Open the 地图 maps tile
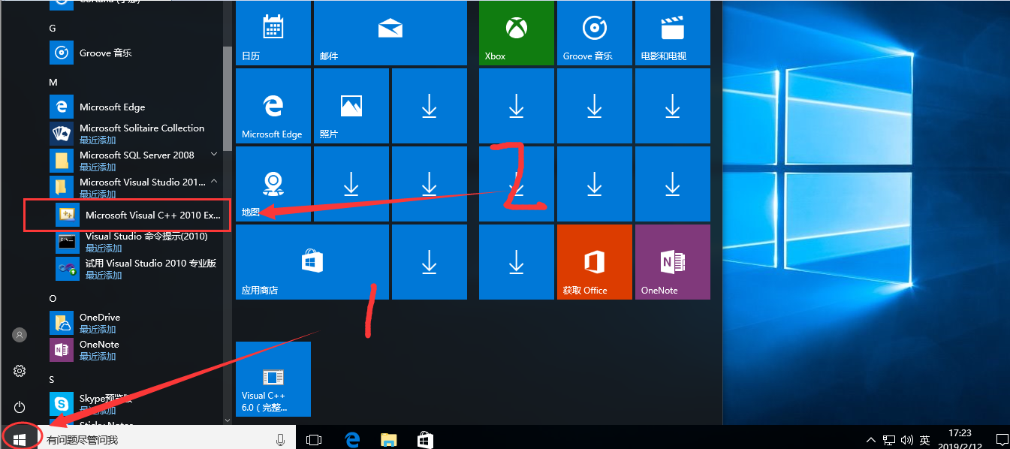Screen dimensions: 1010x449 coord(273,184)
